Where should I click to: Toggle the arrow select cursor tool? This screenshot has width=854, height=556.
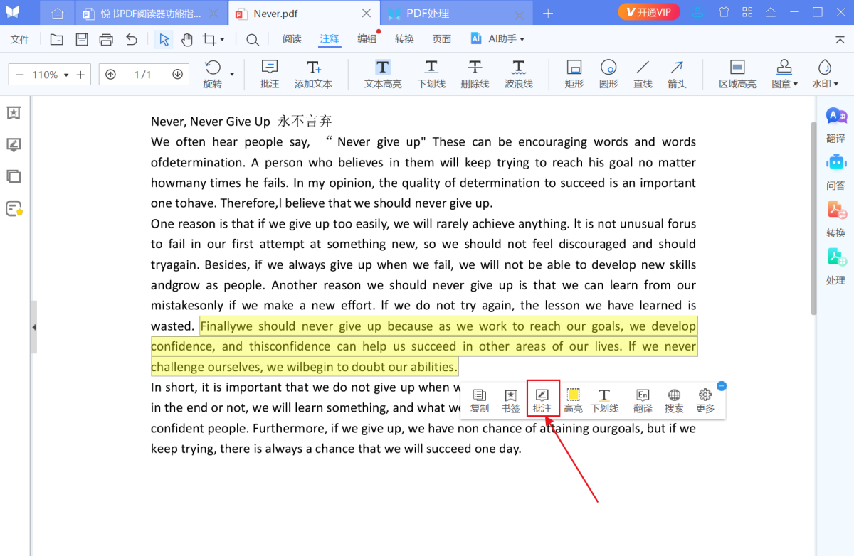(164, 39)
